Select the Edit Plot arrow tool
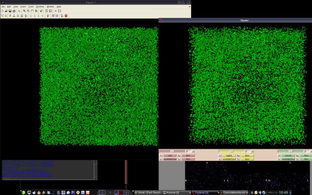The image size is (312, 195). click(x=19, y=11)
